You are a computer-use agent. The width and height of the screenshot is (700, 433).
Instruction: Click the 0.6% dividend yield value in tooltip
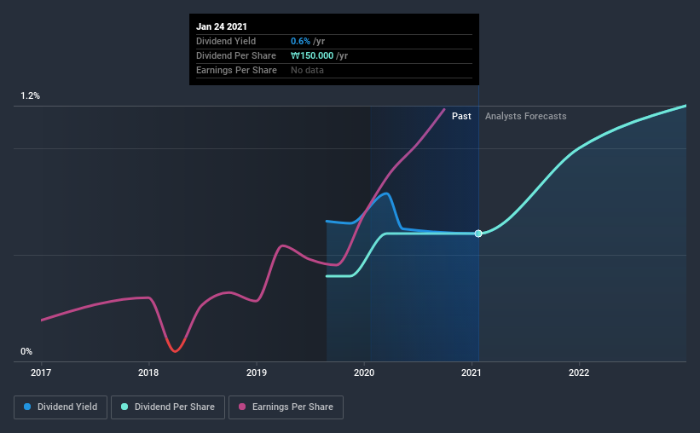[x=300, y=41]
